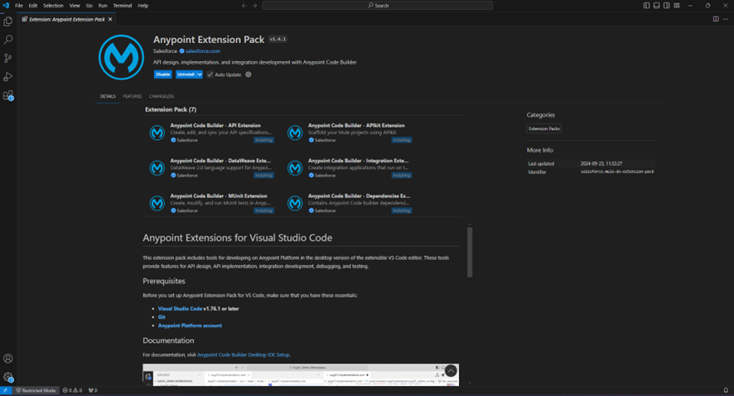734x396 pixels.
Task: Open the editor More Actions ellipsis
Action: point(726,19)
